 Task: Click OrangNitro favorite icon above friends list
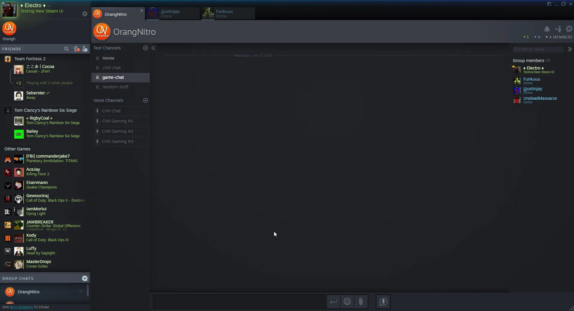[9, 29]
